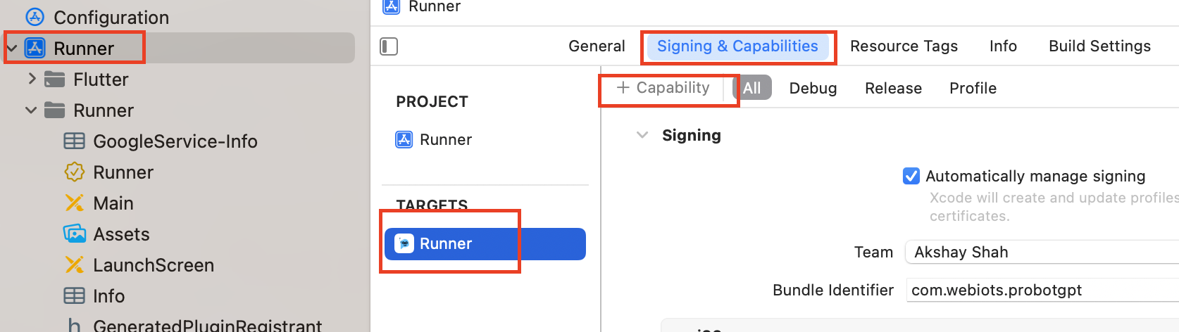Viewport: 1179px width, 332px height.
Task: Switch to the Build Settings tab
Action: pos(1099,46)
